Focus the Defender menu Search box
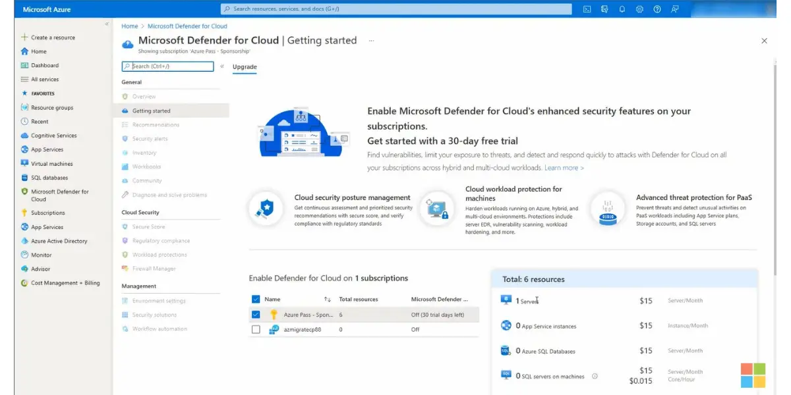The width and height of the screenshot is (791, 395). coord(167,66)
